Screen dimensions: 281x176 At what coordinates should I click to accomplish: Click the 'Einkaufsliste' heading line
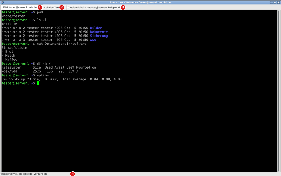[x=14, y=48]
